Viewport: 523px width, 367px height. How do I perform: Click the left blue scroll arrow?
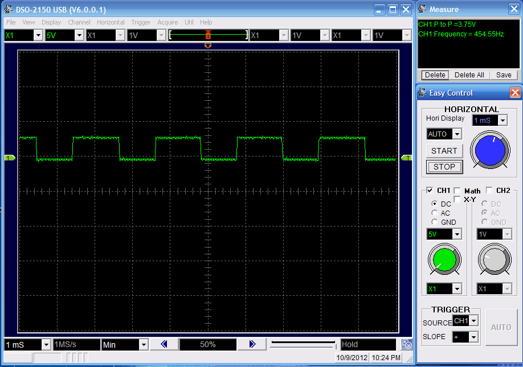pyautogui.click(x=164, y=344)
